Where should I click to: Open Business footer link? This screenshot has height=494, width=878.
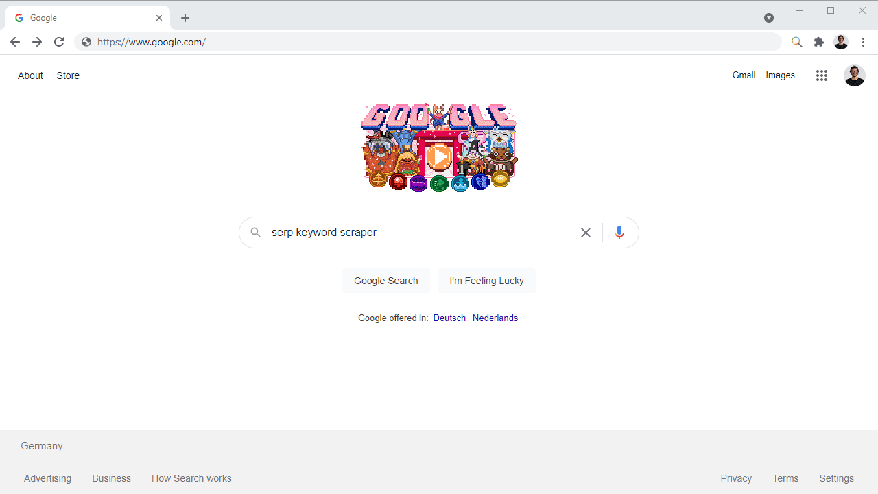111,478
